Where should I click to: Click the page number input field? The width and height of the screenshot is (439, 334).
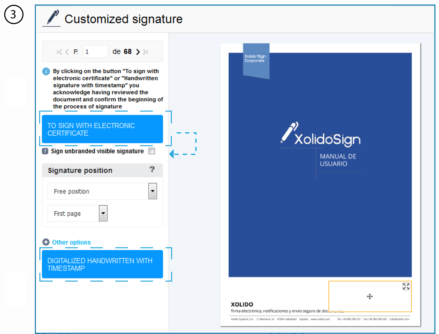pos(96,51)
